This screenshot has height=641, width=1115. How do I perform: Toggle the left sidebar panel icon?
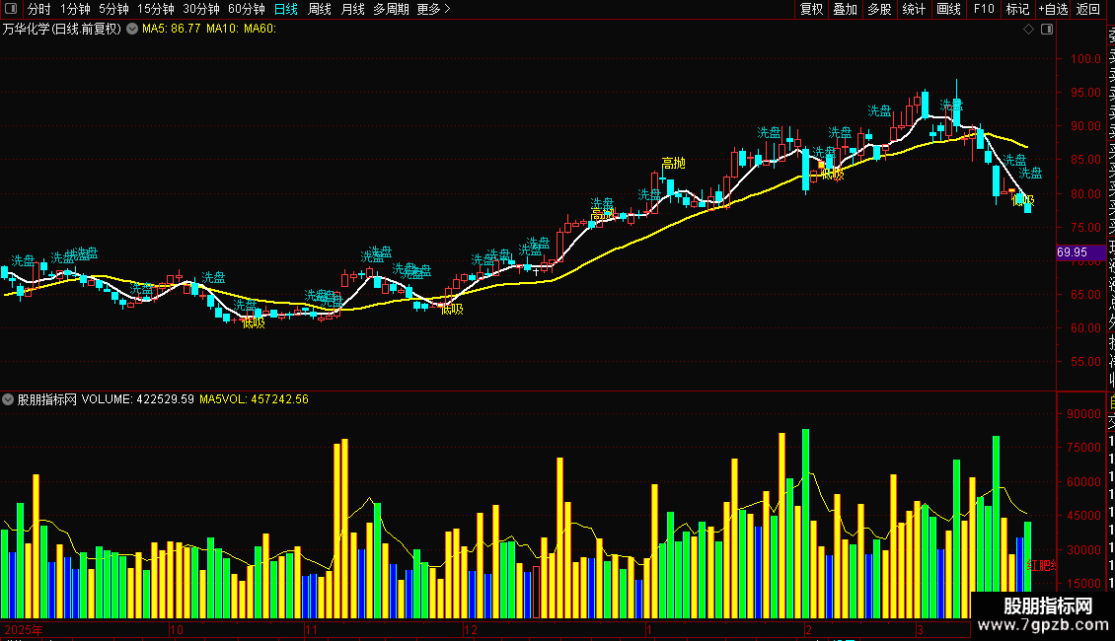pos(11,9)
